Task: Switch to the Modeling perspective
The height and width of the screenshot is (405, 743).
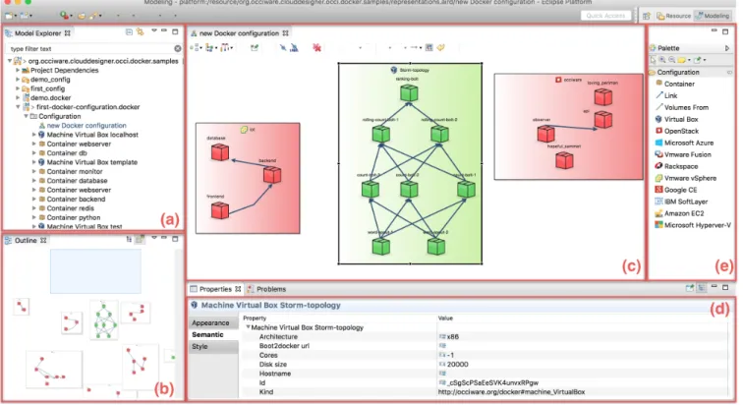Action: coord(713,16)
